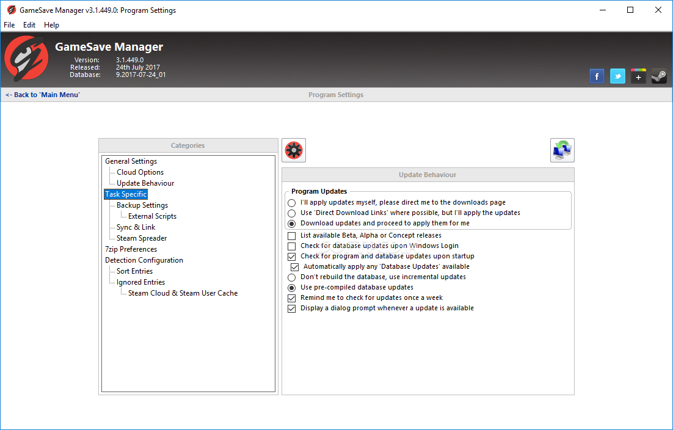Select External Scripts category
This screenshot has width=673, height=430.
pyautogui.click(x=152, y=216)
